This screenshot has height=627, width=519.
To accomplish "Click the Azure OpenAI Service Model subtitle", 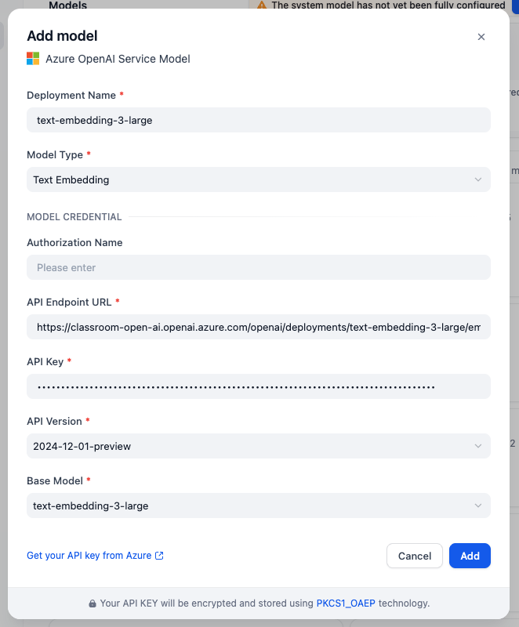I will pyautogui.click(x=118, y=59).
